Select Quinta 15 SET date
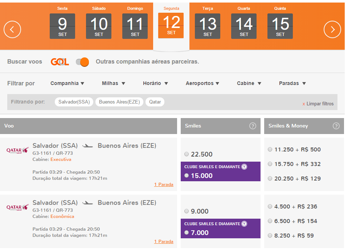This screenshot has width=348, height=251. 280,26
